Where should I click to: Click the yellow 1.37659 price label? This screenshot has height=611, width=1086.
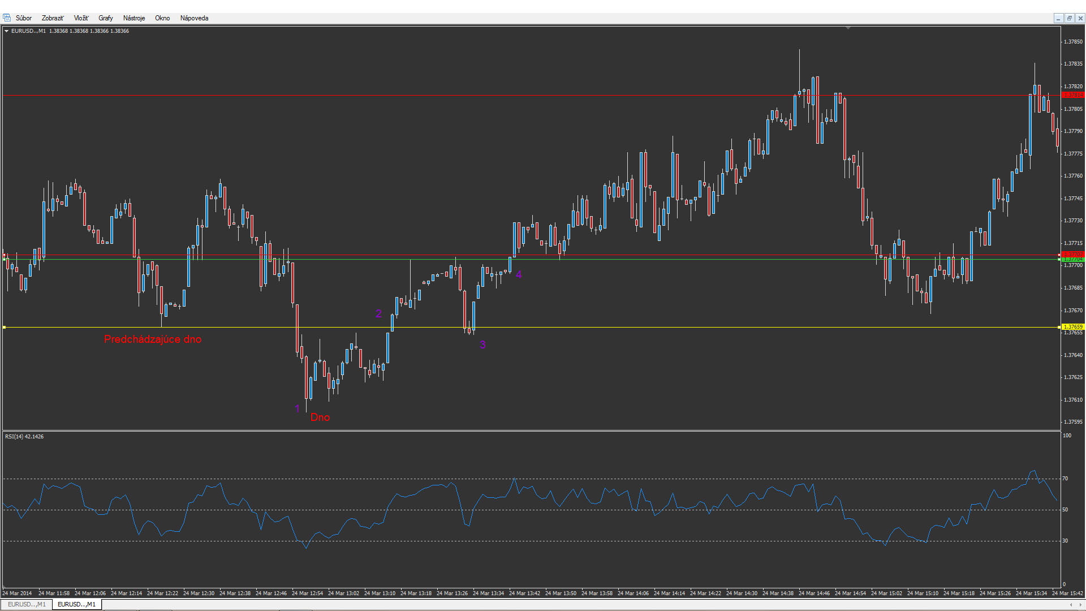[1073, 327]
